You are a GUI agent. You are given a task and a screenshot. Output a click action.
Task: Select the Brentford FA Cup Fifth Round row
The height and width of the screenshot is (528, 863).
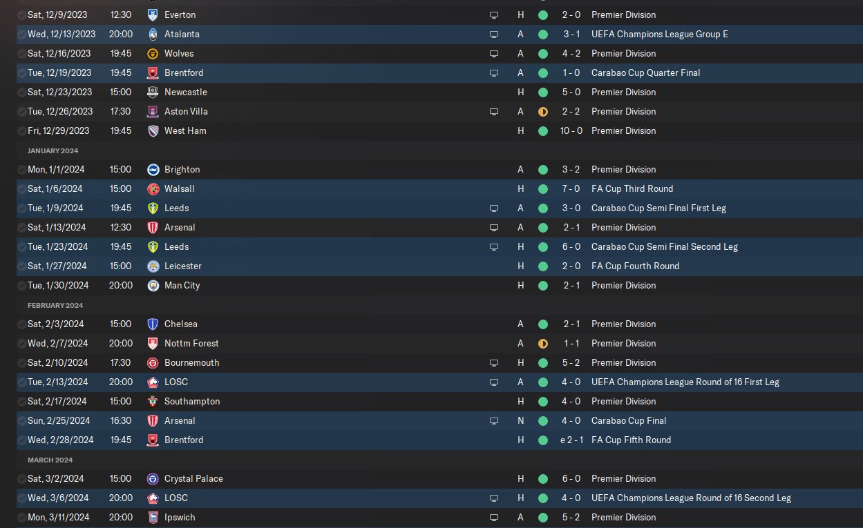coord(439,440)
